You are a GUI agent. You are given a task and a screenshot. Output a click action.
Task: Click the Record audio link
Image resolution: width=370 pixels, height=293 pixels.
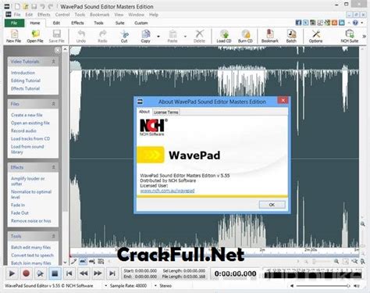click(x=23, y=130)
